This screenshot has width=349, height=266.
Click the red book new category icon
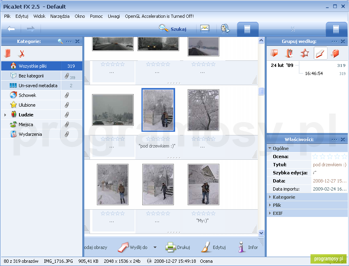tap(8, 54)
